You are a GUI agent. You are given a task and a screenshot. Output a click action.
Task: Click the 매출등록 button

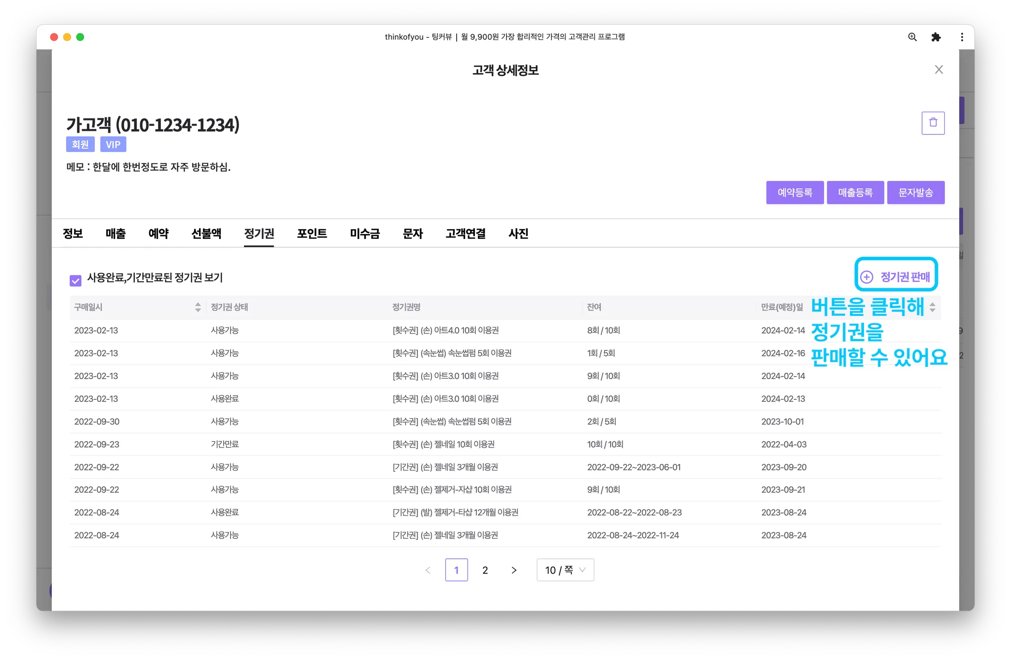(855, 193)
